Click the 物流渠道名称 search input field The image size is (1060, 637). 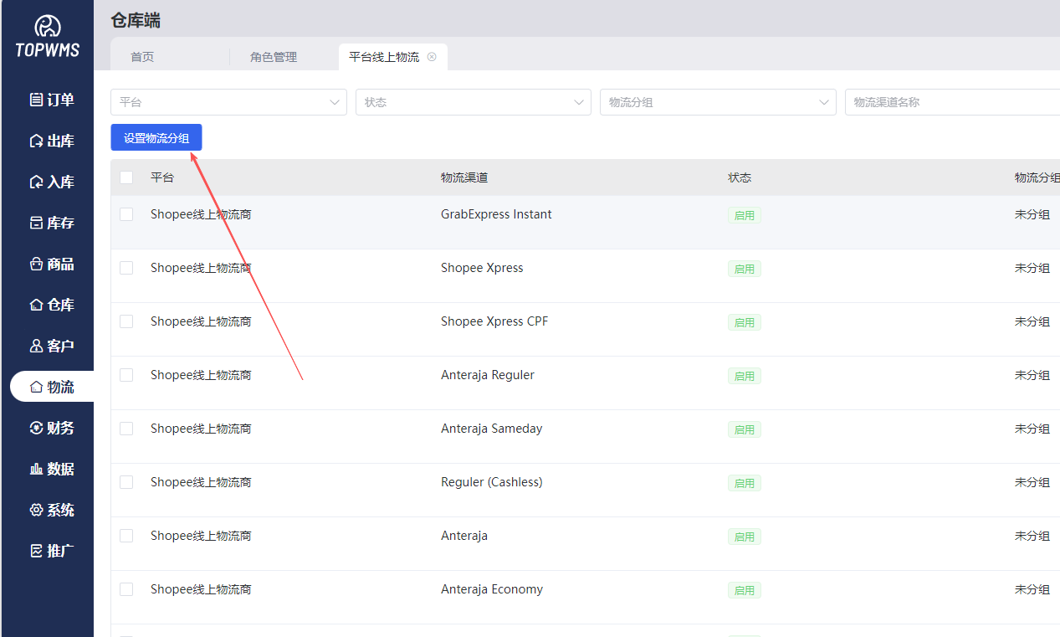click(x=951, y=102)
